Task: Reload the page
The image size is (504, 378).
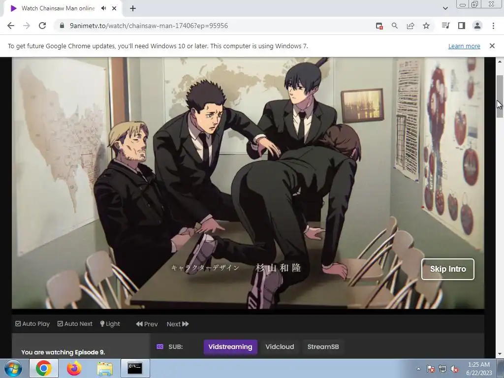Action: pos(42,26)
